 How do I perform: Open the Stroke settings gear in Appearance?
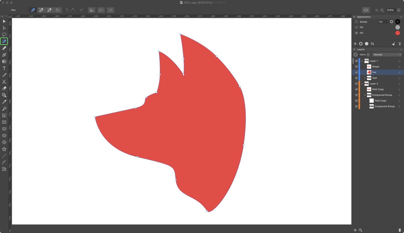pos(391,22)
